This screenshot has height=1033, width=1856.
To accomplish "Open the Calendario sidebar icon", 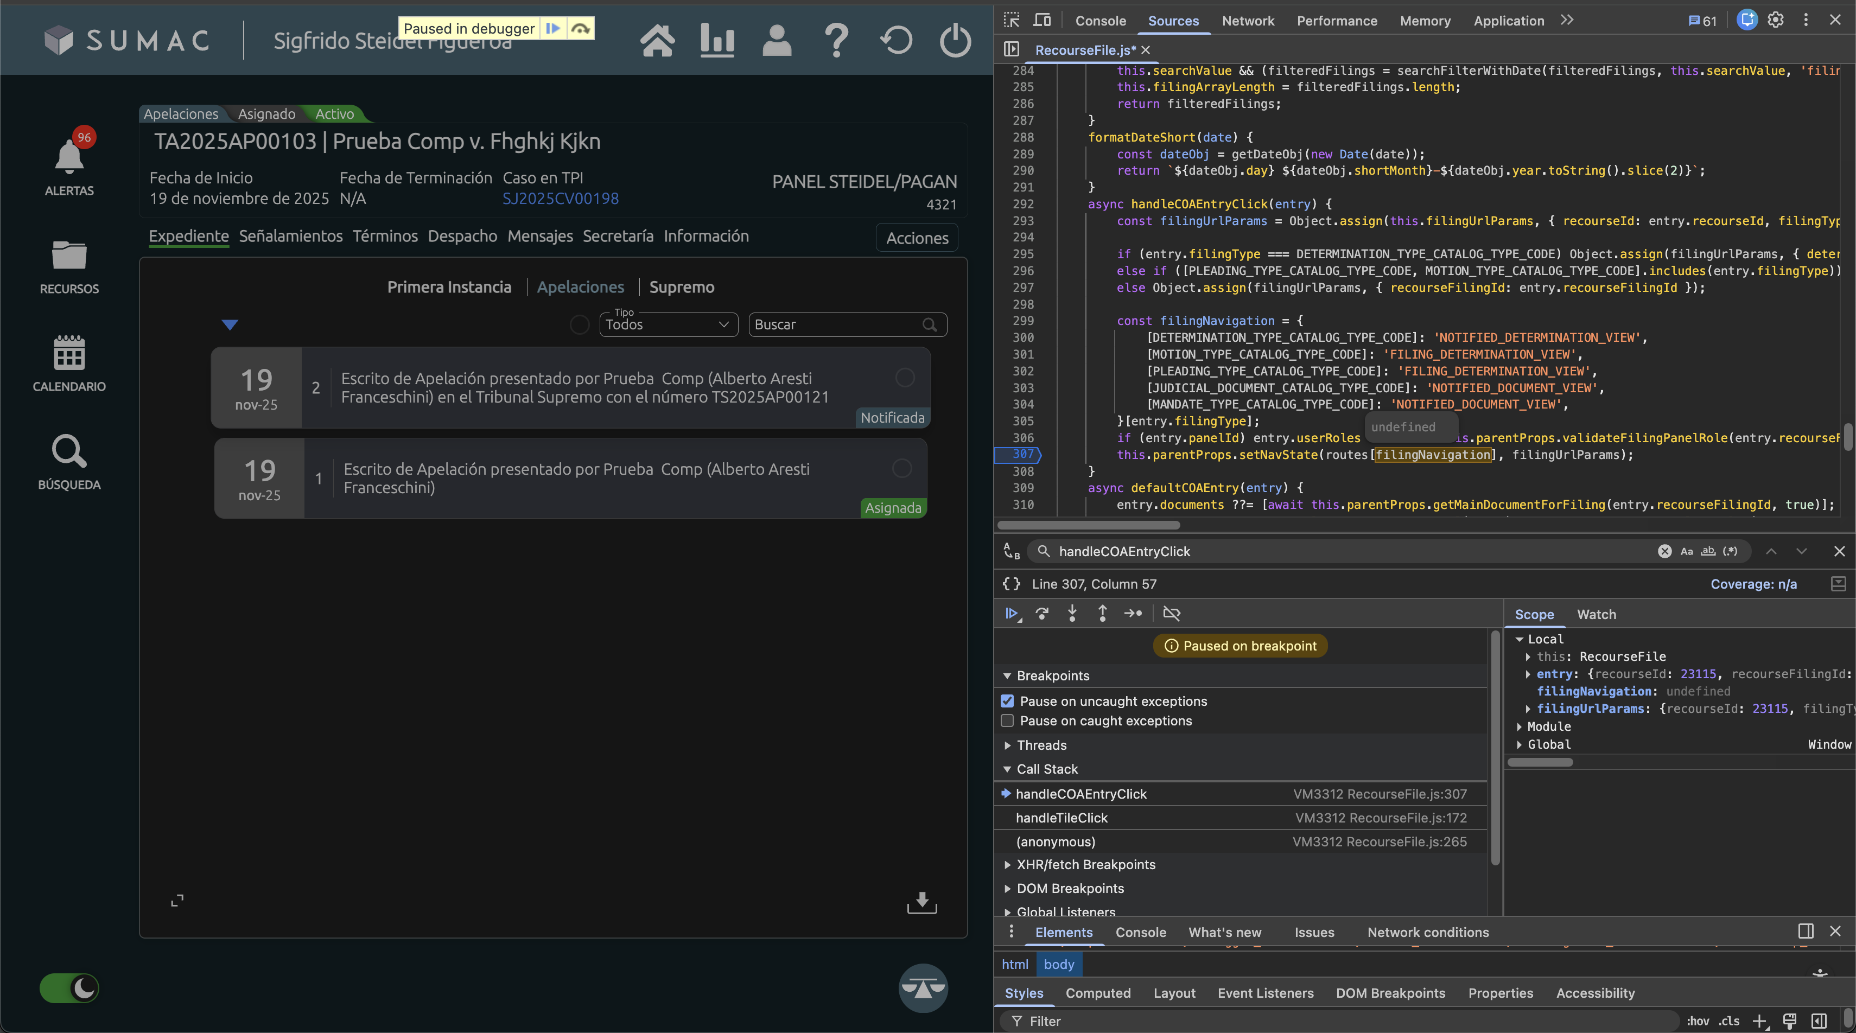I will (x=69, y=354).
